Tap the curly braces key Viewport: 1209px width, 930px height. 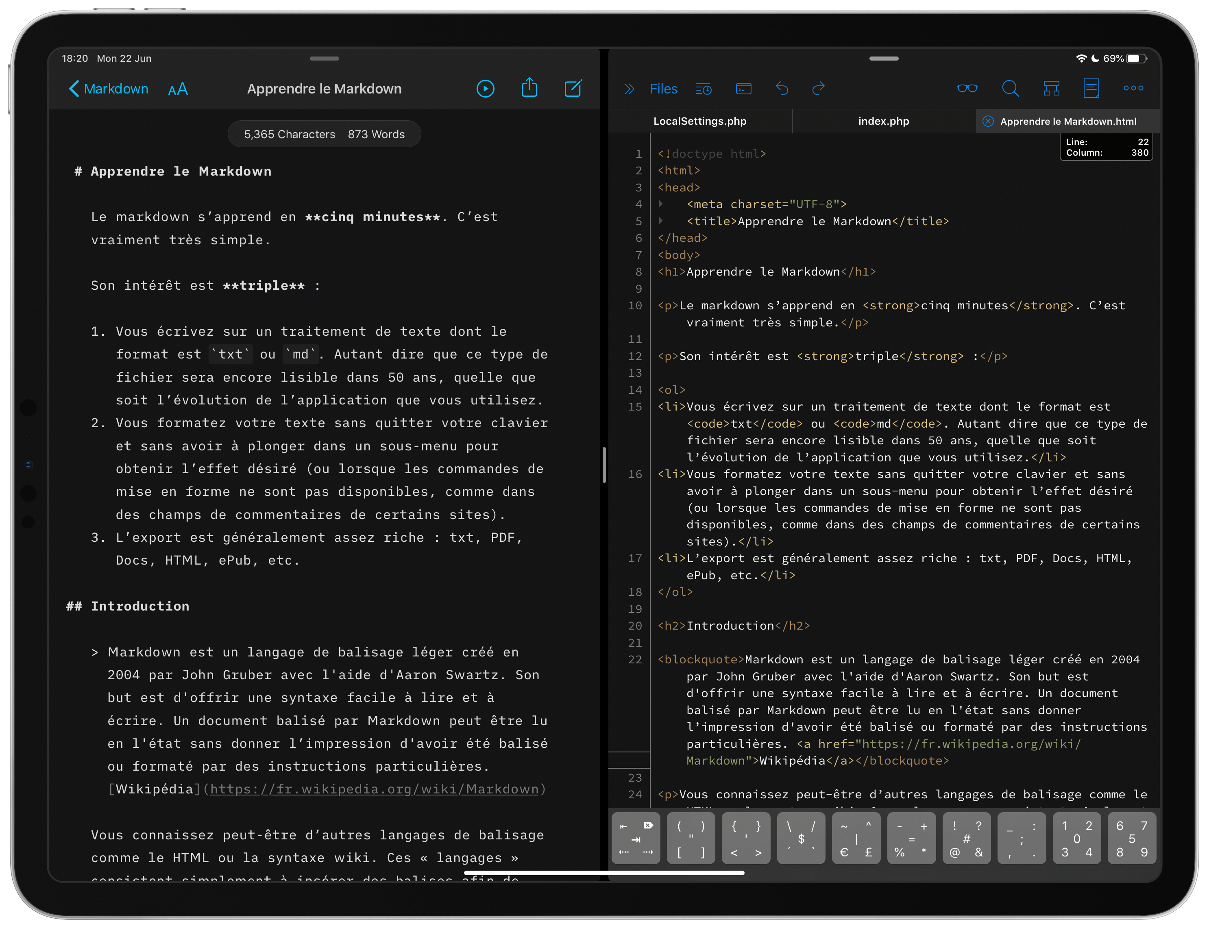point(746,838)
